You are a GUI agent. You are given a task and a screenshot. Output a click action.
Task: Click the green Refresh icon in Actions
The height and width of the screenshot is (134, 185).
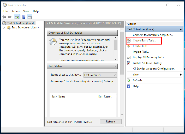tap(129, 80)
